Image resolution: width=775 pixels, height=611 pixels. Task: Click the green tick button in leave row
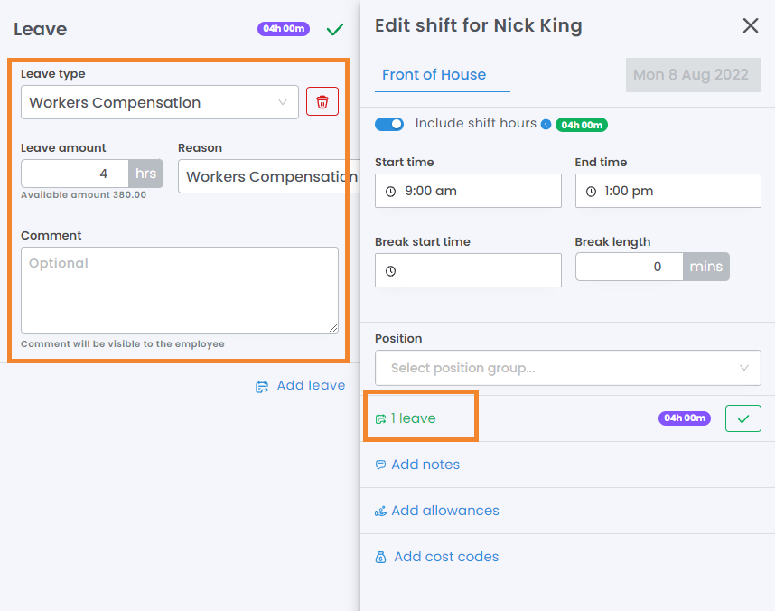pyautogui.click(x=742, y=418)
